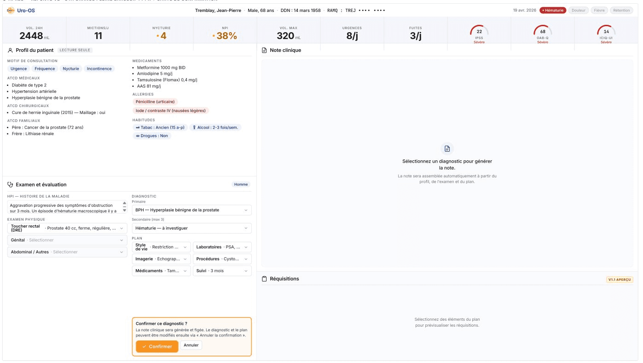
Task: Click Père : Cancer de la prostate entry
Action: 47,127
